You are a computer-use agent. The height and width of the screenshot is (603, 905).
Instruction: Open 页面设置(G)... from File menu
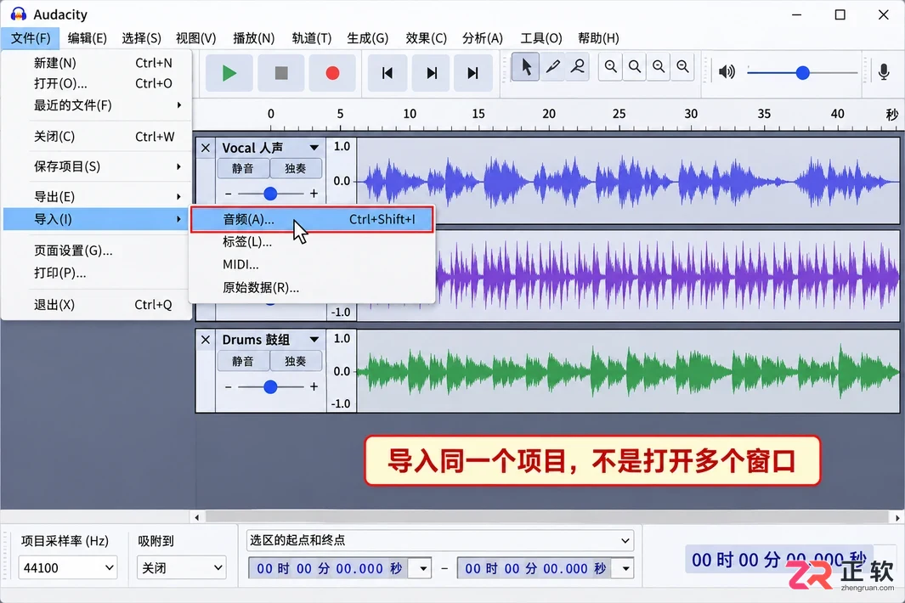point(97,251)
